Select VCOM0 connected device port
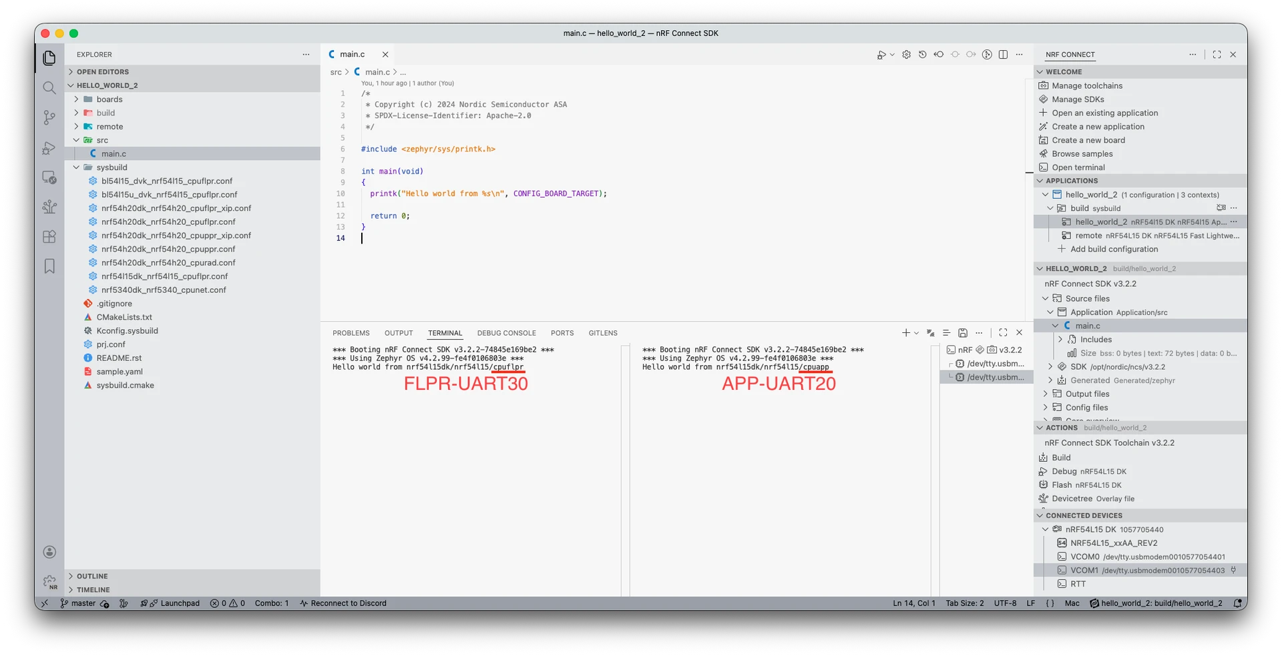The width and height of the screenshot is (1282, 656). click(1084, 557)
